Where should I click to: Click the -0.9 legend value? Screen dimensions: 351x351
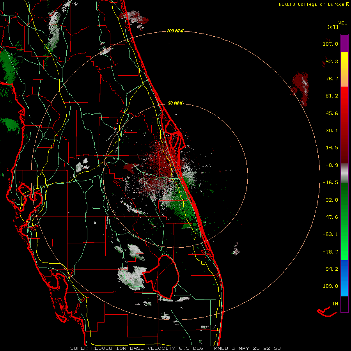point(332,165)
